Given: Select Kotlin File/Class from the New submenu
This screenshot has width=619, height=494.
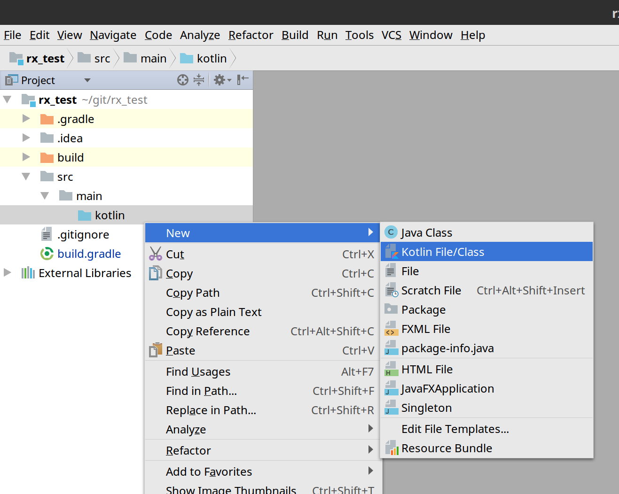Looking at the screenshot, I should (x=444, y=251).
